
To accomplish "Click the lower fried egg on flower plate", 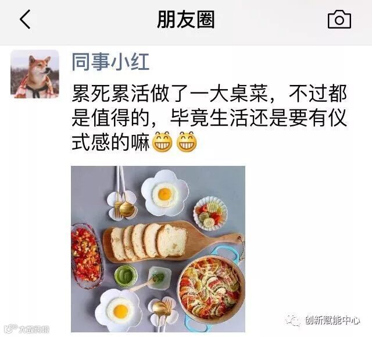I will pos(119,310).
